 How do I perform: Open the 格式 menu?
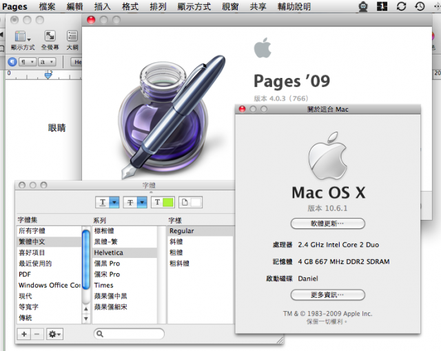pyautogui.click(x=130, y=6)
